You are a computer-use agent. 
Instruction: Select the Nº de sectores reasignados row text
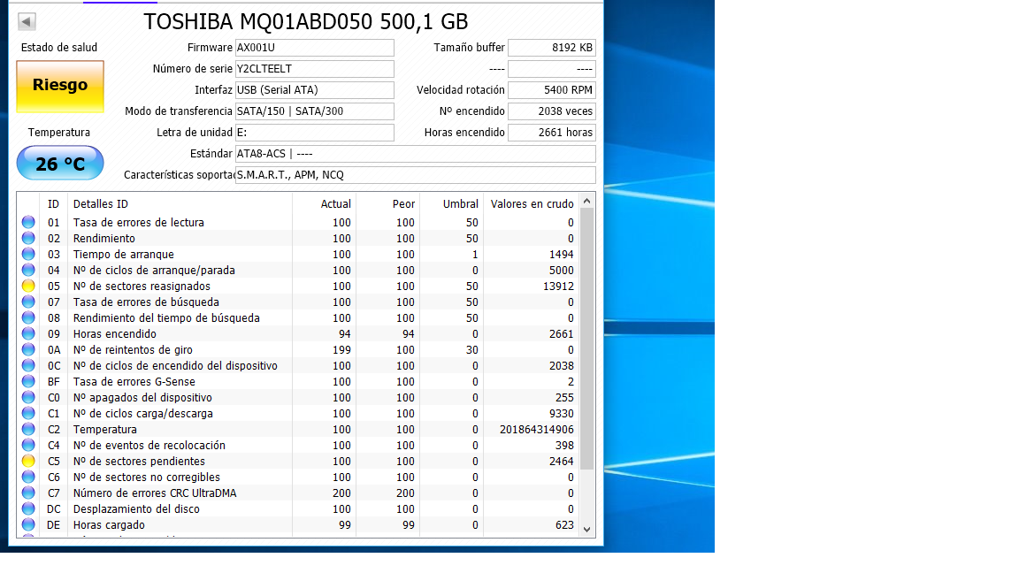coord(142,286)
